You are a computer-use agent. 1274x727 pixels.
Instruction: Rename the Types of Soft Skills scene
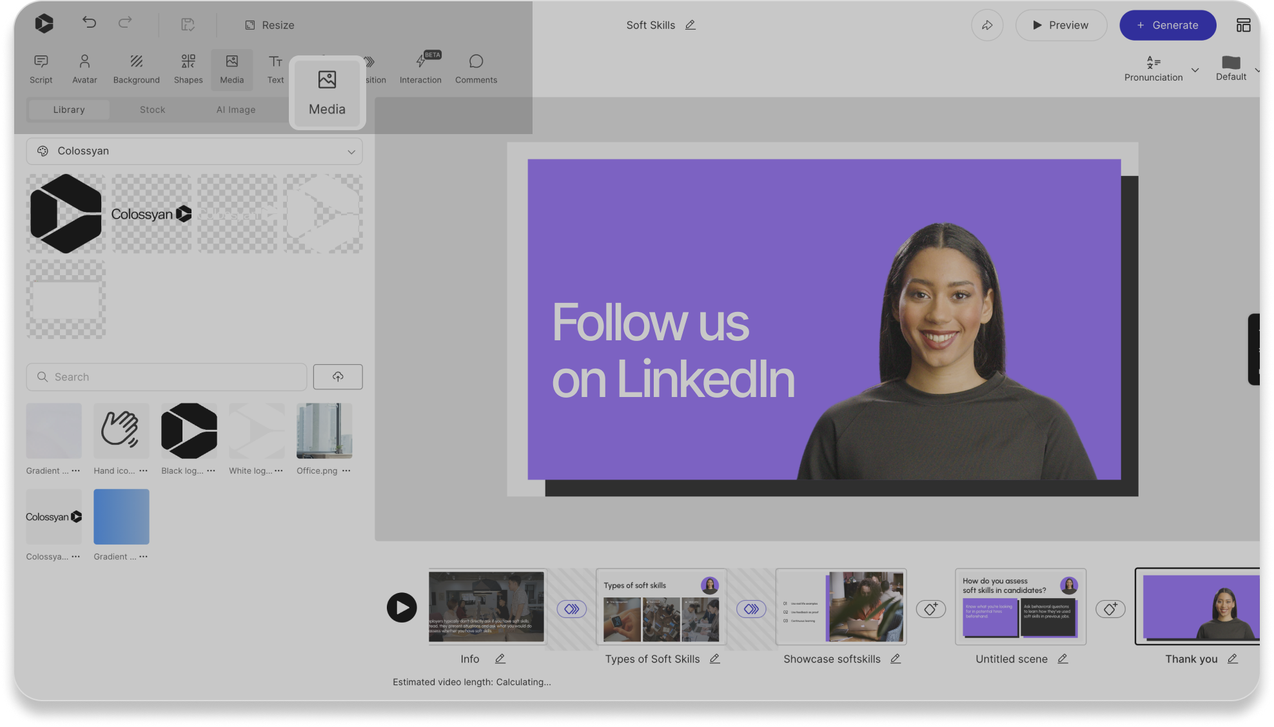[x=714, y=659]
